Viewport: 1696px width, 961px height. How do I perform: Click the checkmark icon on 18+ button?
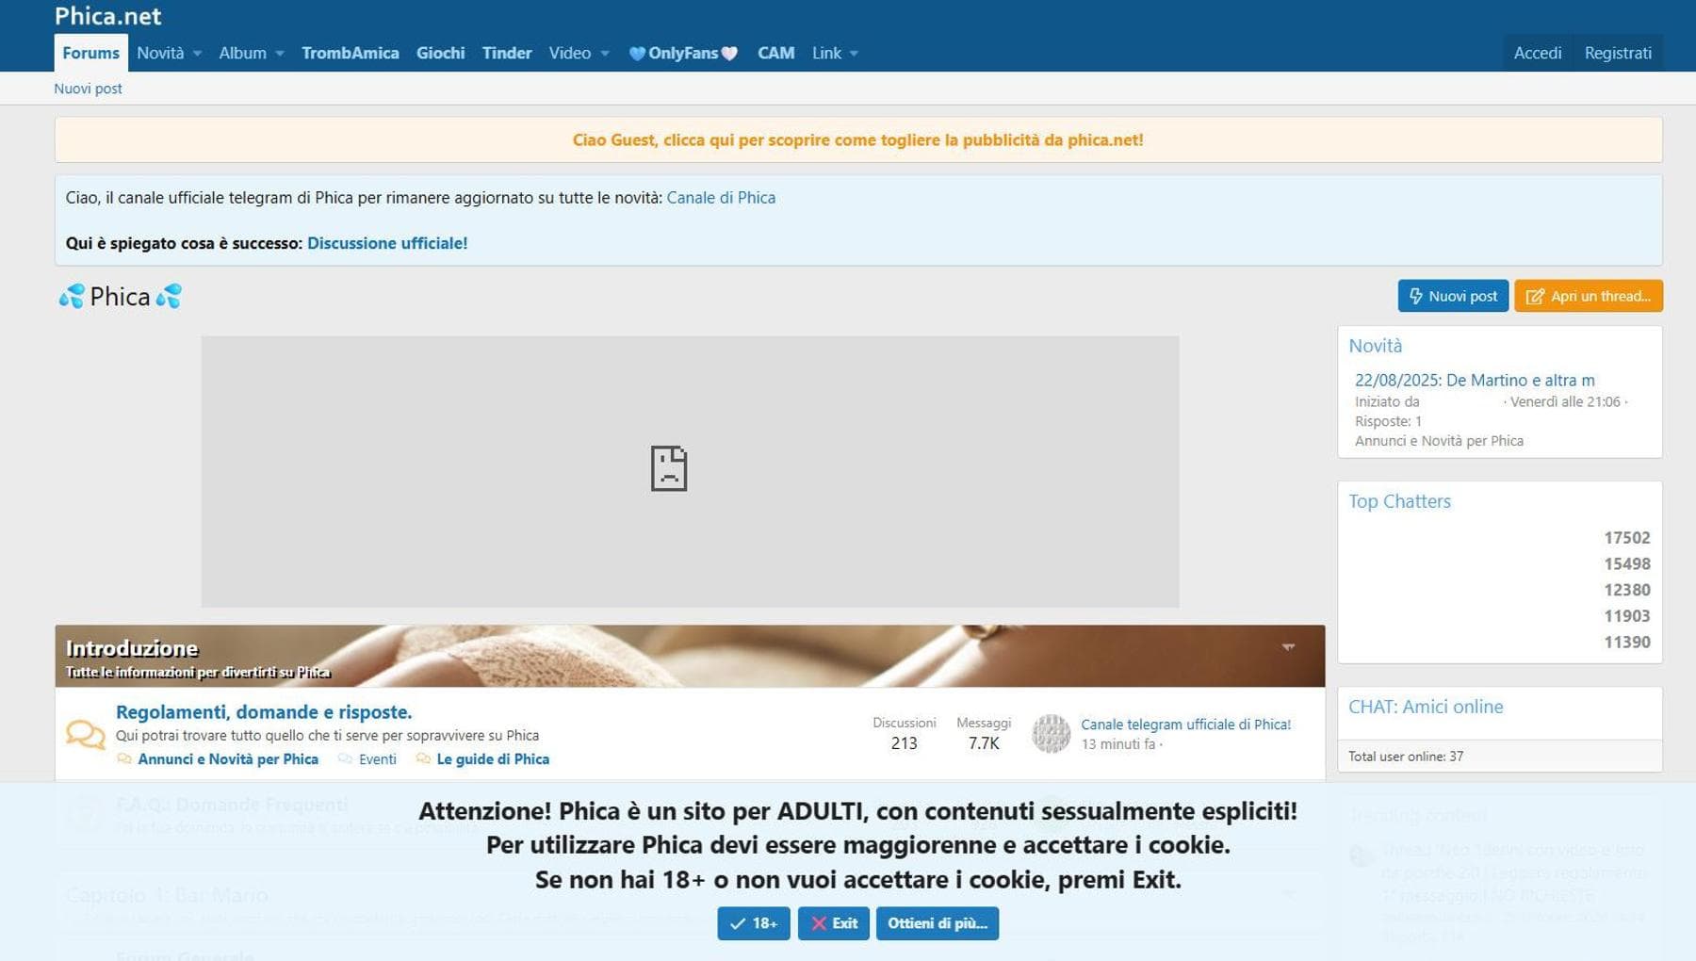coord(738,924)
